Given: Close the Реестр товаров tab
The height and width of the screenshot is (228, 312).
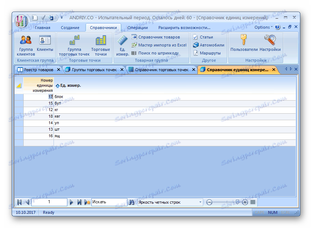Looking at the screenshot, I should coord(59,70).
